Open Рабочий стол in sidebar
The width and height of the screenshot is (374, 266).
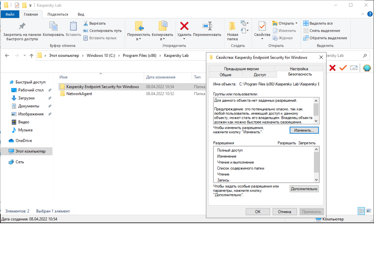tap(31, 90)
